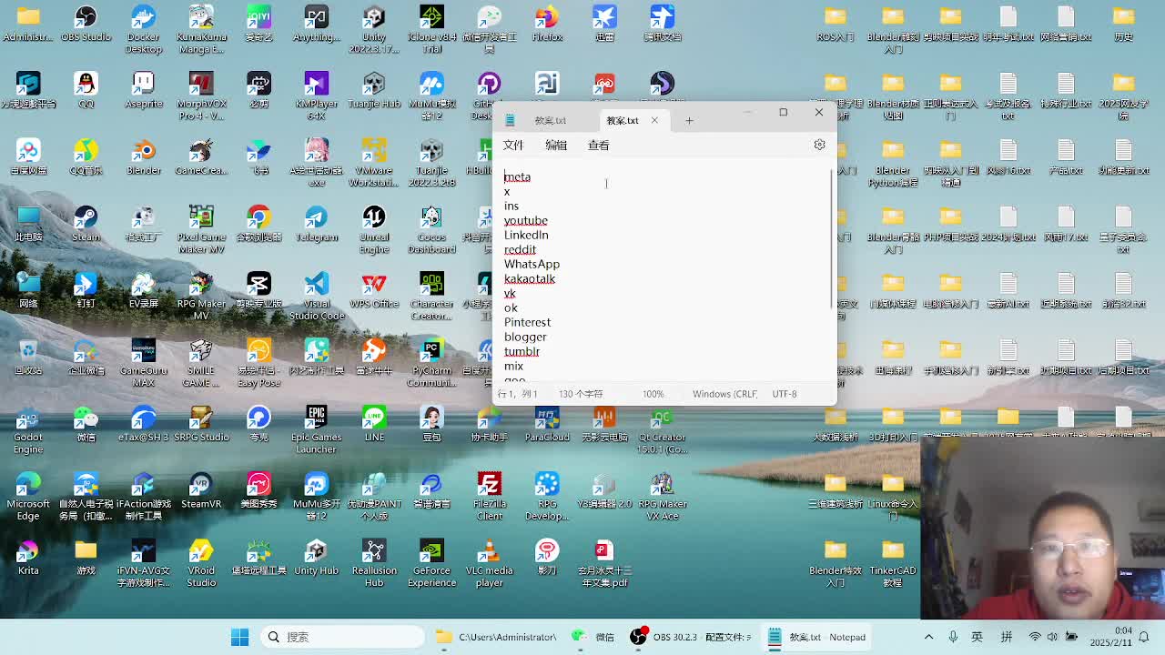Toggle the 英 input language indicator
This screenshot has height=655, width=1165.
pyautogui.click(x=978, y=637)
